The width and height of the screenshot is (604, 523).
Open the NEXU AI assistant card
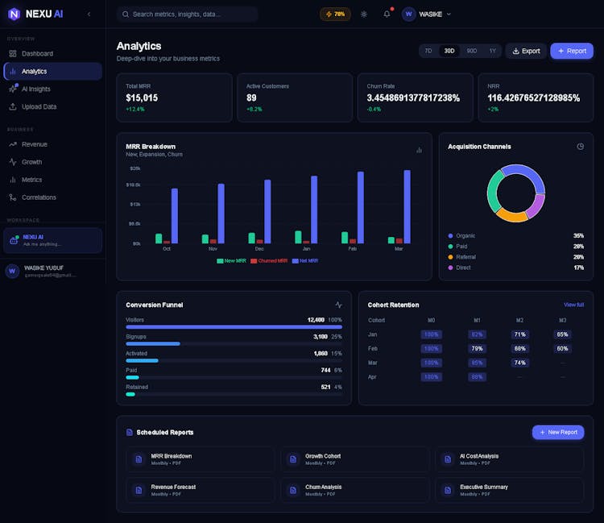click(x=52, y=240)
